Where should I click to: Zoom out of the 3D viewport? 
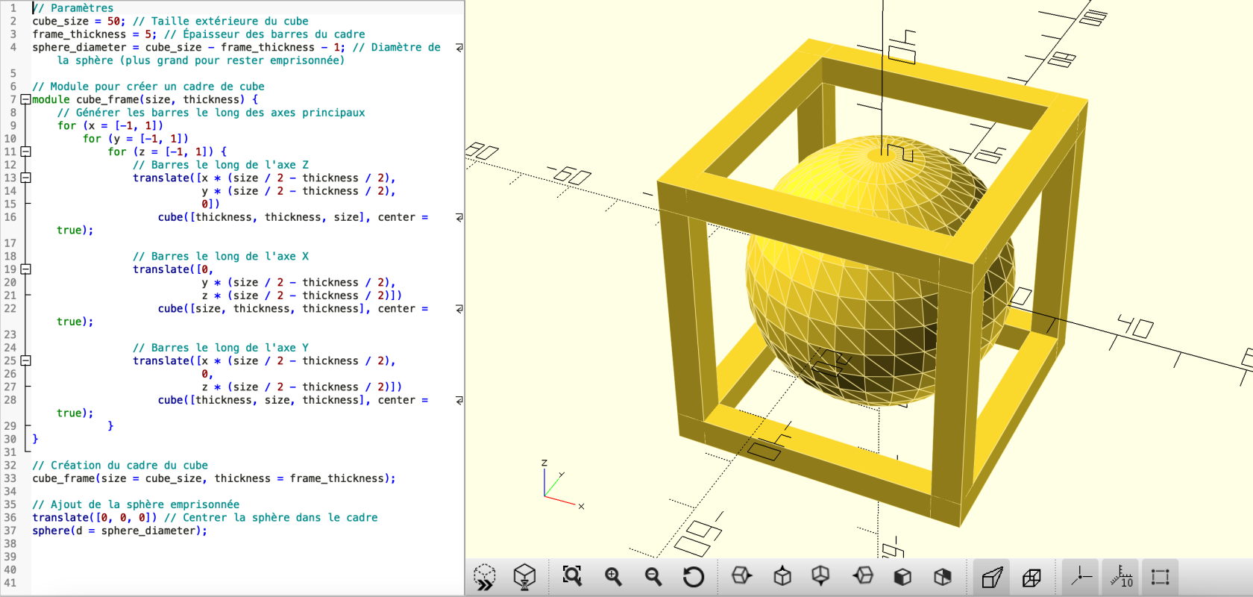pyautogui.click(x=653, y=576)
